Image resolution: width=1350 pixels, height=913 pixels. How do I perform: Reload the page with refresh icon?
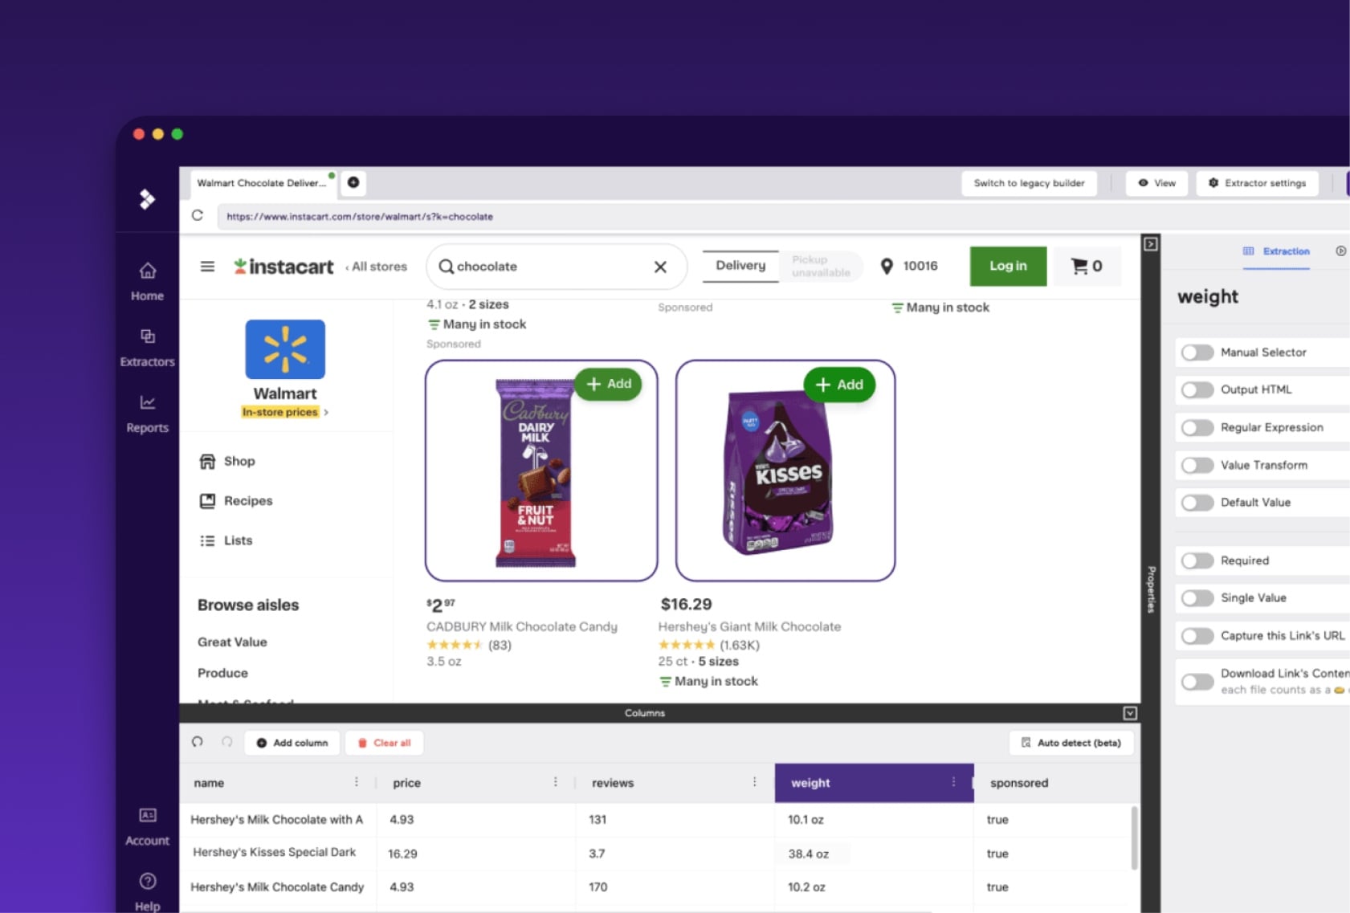[198, 215]
